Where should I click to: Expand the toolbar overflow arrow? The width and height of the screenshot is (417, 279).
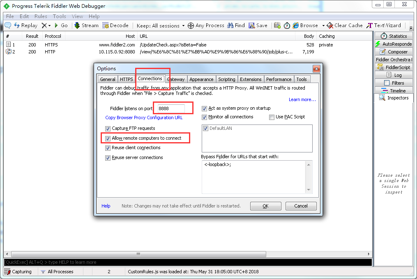[x=411, y=28]
